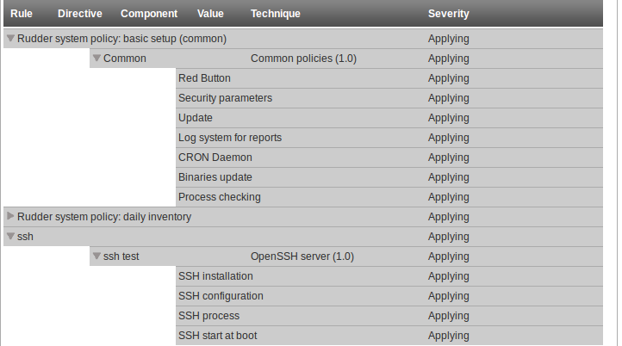Select the SSH configuration row
Image resolution: width=622 pixels, height=346 pixels.
[x=389, y=296]
